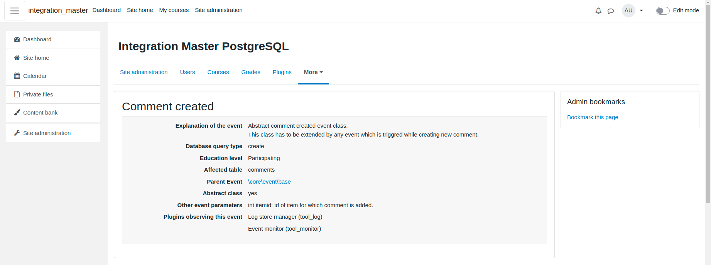This screenshot has width=711, height=265.
Task: Click the 'Integration Master PostgreSQL' title
Action: 204,46
